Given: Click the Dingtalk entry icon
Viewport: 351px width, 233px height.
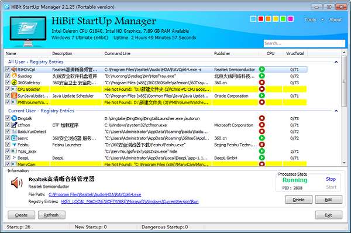Looking at the screenshot, I should coord(14,118).
